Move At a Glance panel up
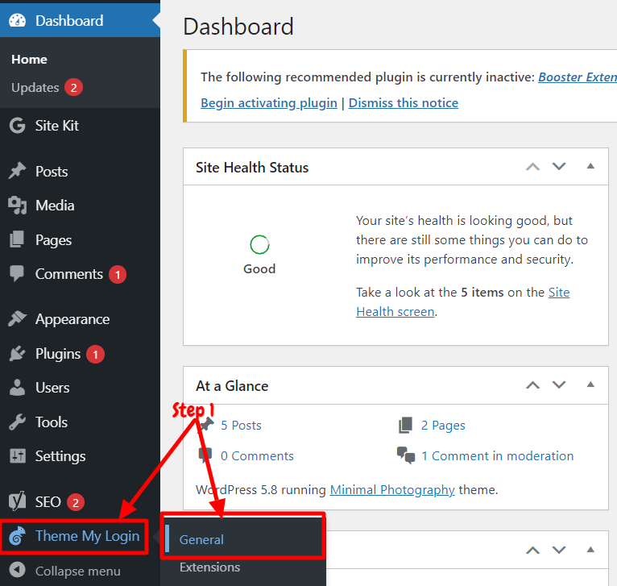 [532, 385]
